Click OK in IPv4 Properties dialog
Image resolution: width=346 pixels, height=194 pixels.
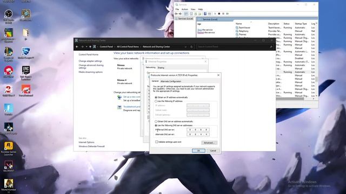[x=198, y=151]
